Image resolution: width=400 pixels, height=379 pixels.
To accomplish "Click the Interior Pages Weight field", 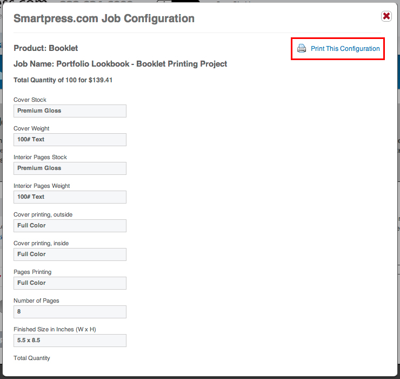I will [x=70, y=197].
